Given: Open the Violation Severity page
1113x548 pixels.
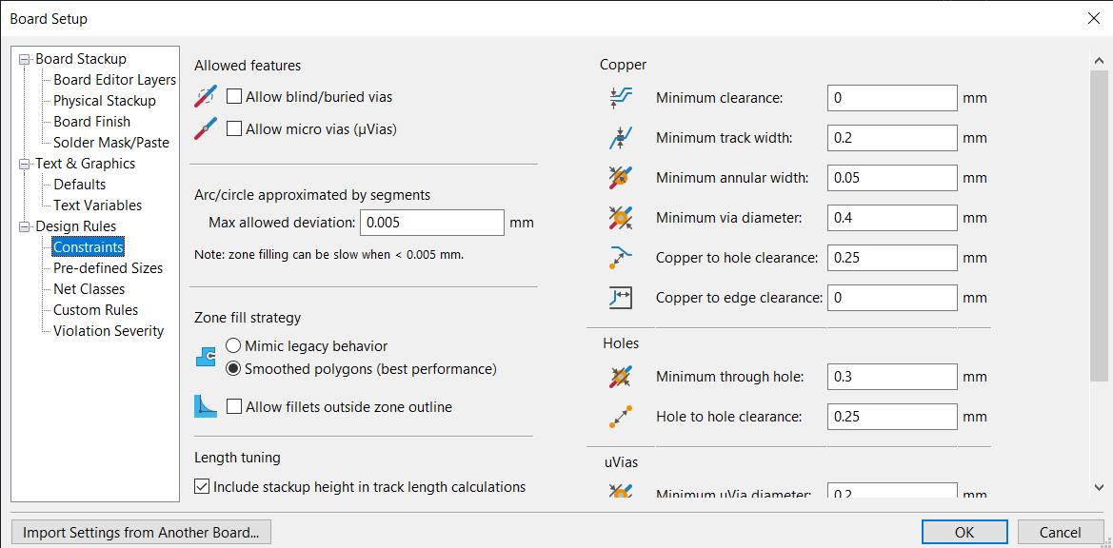Looking at the screenshot, I should point(108,331).
